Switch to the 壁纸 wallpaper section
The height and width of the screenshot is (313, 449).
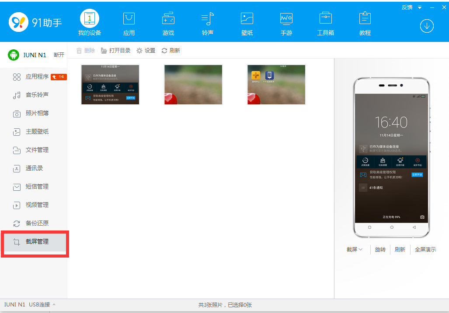tap(247, 24)
